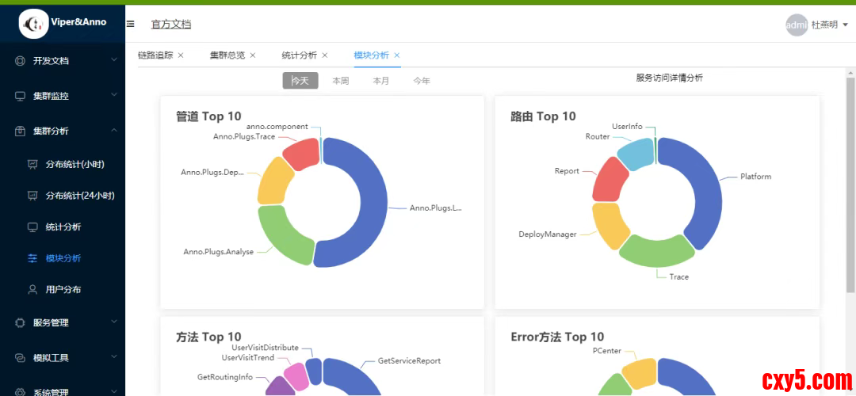Open 分布统计(小时) in sidebar
The width and height of the screenshot is (856, 396).
coord(75,164)
